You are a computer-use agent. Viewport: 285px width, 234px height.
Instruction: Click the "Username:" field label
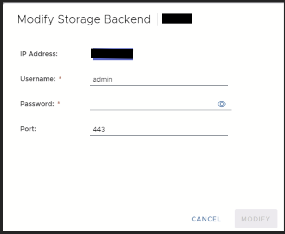click(x=37, y=79)
